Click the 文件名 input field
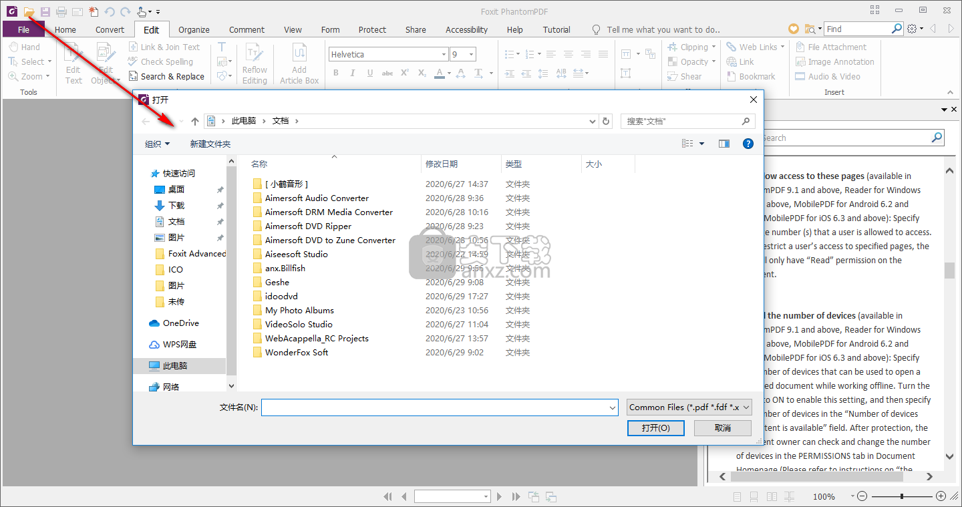The height and width of the screenshot is (507, 962). point(434,407)
